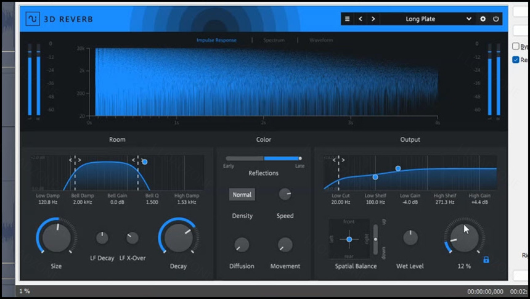Select the Low Damp value 120.8 Hz

pos(47,202)
